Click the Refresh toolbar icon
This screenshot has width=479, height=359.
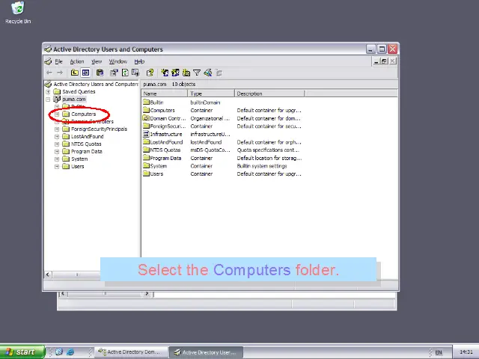[x=125, y=73]
